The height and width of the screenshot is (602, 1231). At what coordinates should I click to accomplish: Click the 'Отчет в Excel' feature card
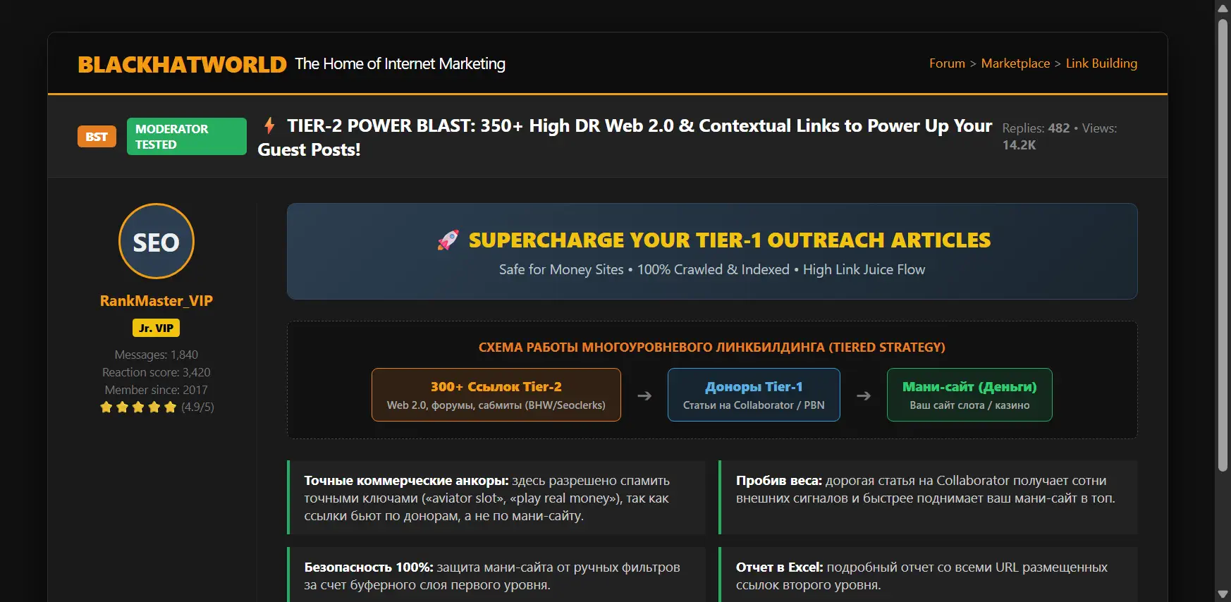click(928, 576)
